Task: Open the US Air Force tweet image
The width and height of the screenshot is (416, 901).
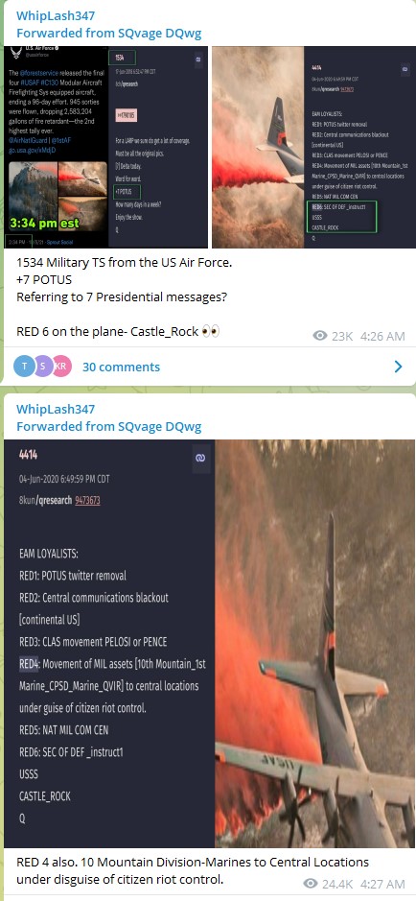Action: point(106,147)
